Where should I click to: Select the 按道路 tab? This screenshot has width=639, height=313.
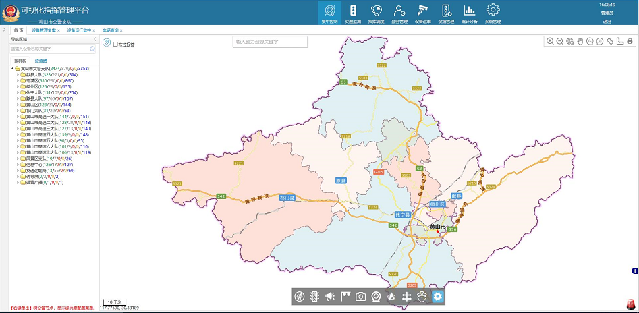click(40, 61)
